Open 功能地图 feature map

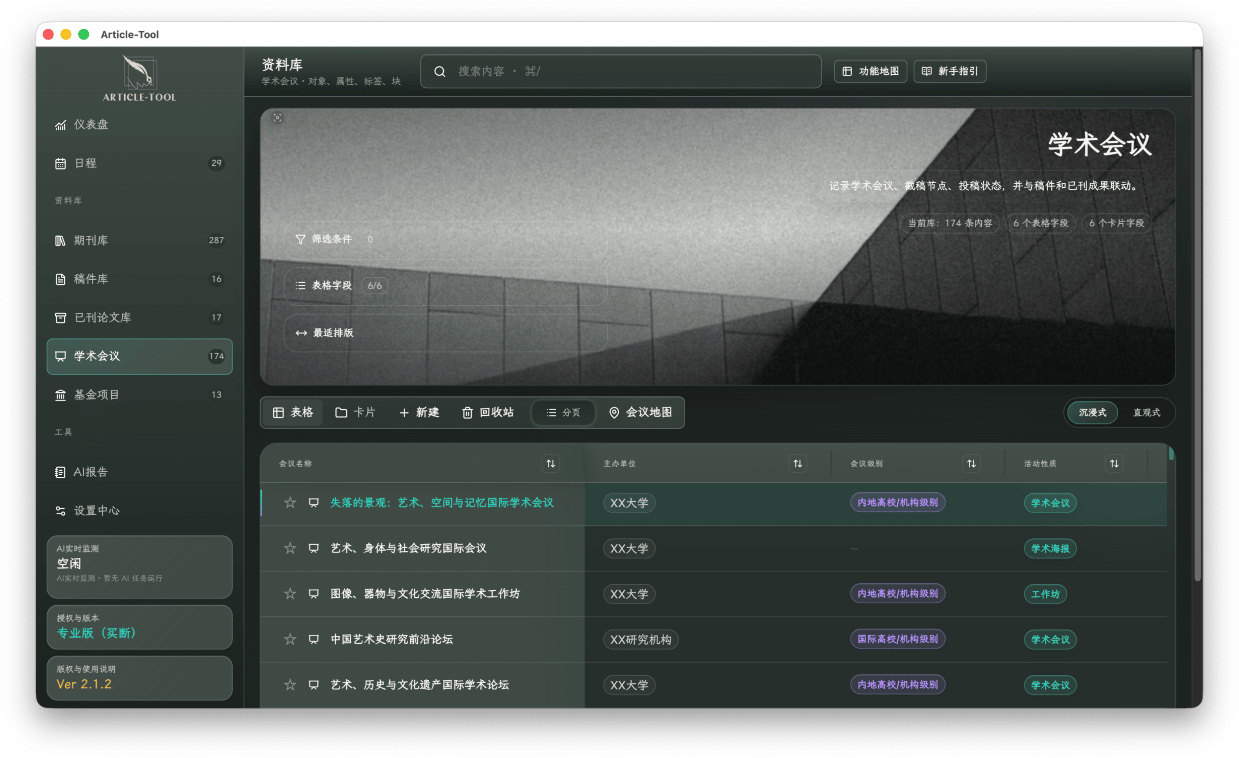870,71
